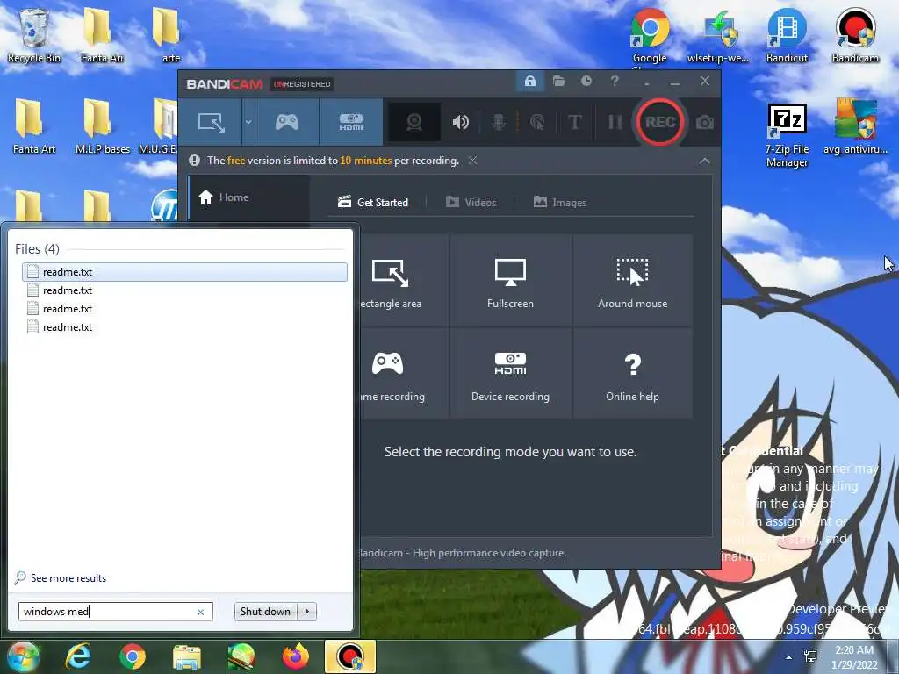Switch to Videos tab
The image size is (899, 674).
(x=471, y=203)
